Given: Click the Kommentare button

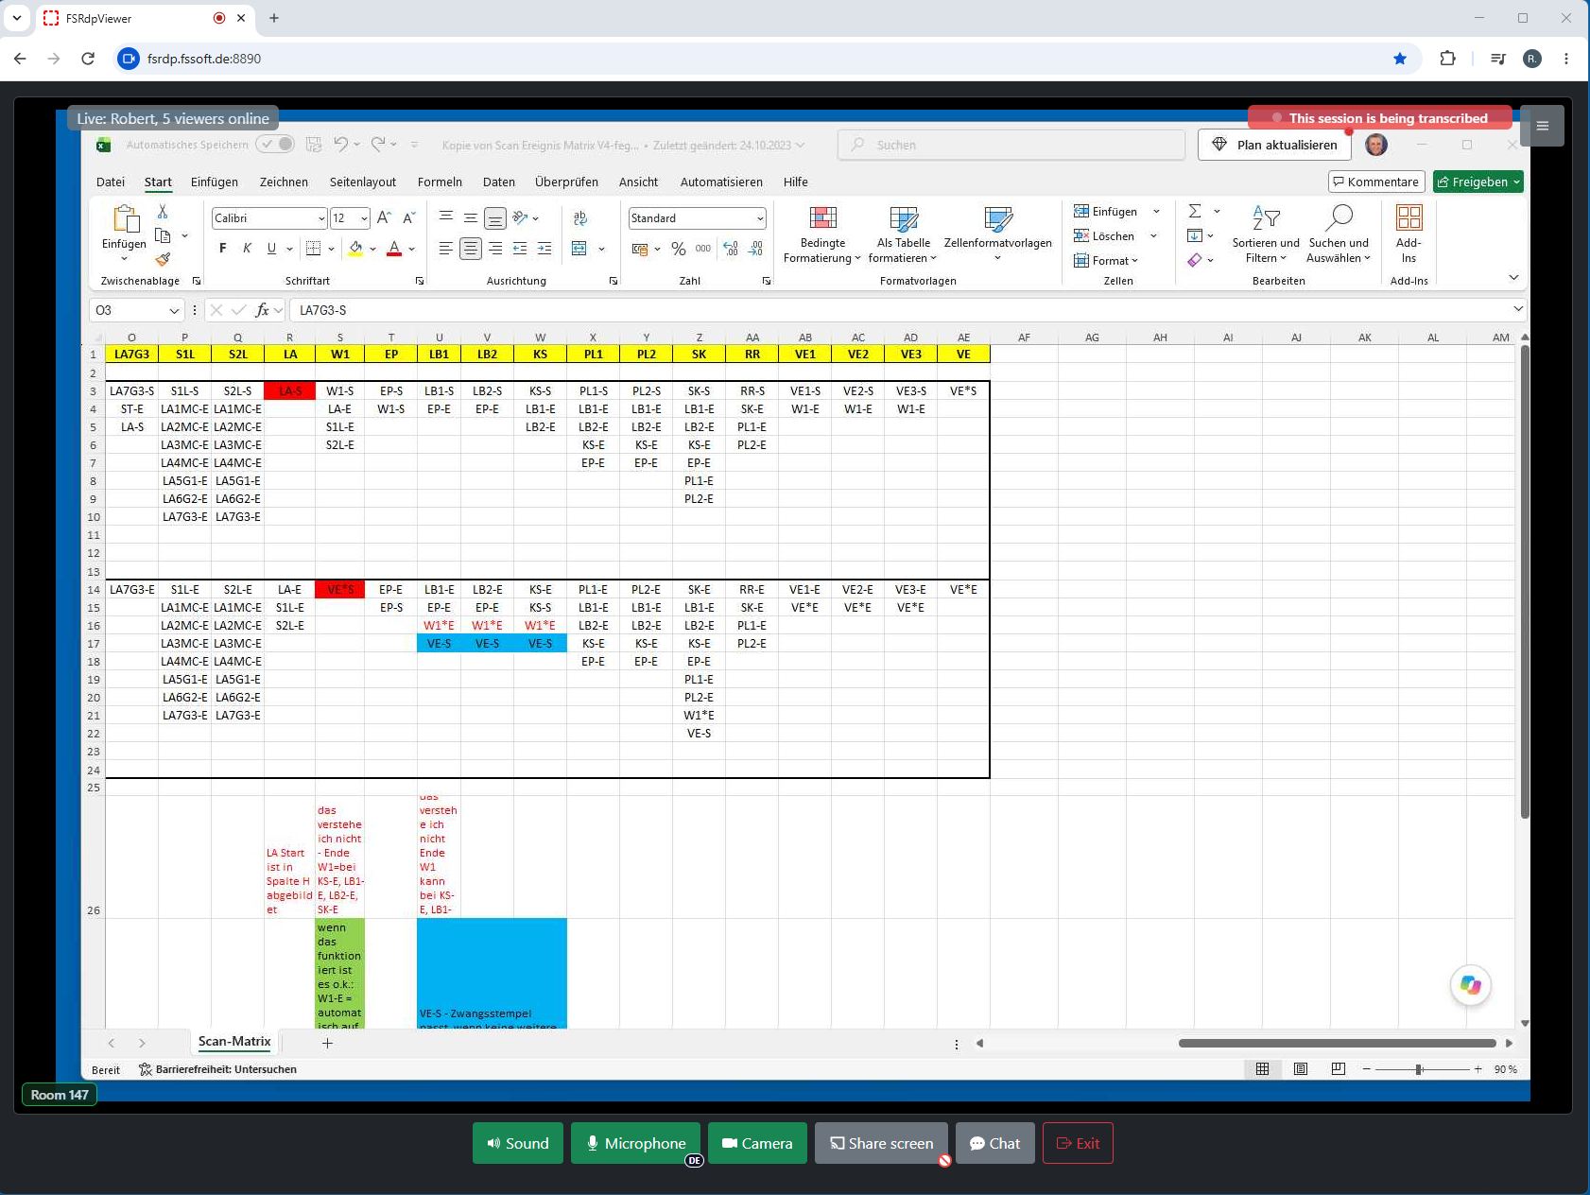Looking at the screenshot, I should pyautogui.click(x=1376, y=182).
